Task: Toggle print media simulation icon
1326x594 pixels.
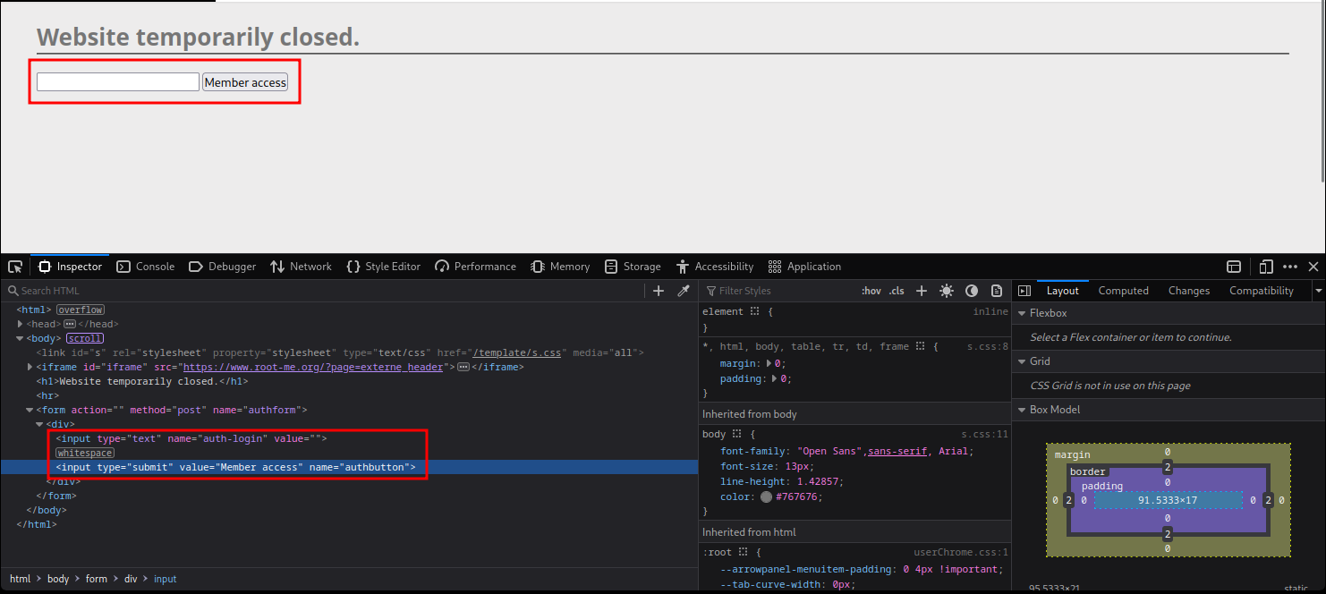Action: 996,291
